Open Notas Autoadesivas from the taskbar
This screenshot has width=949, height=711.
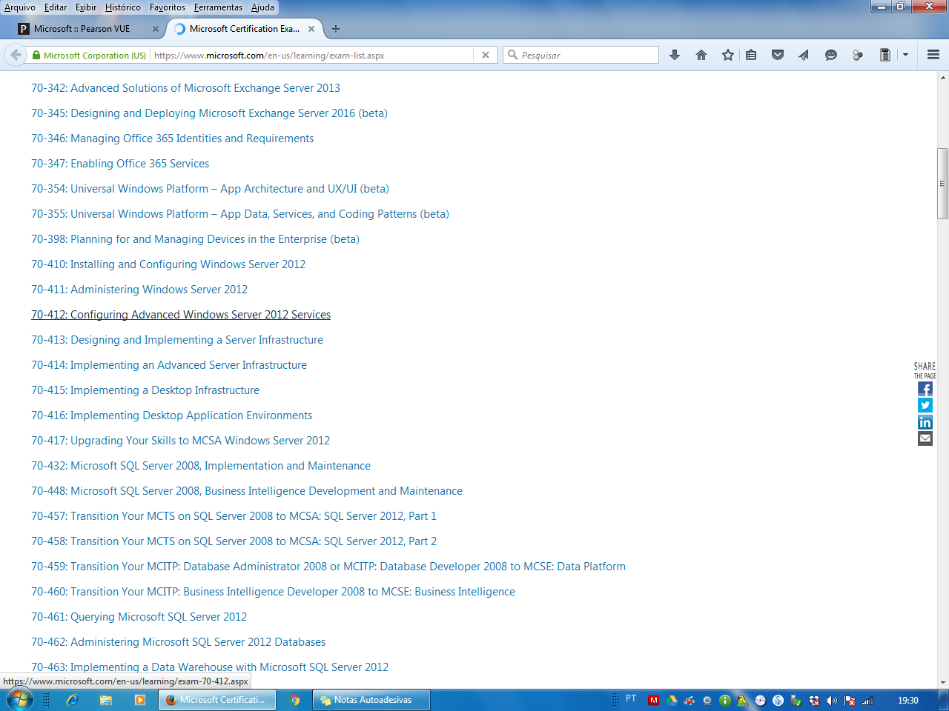pyautogui.click(x=371, y=700)
